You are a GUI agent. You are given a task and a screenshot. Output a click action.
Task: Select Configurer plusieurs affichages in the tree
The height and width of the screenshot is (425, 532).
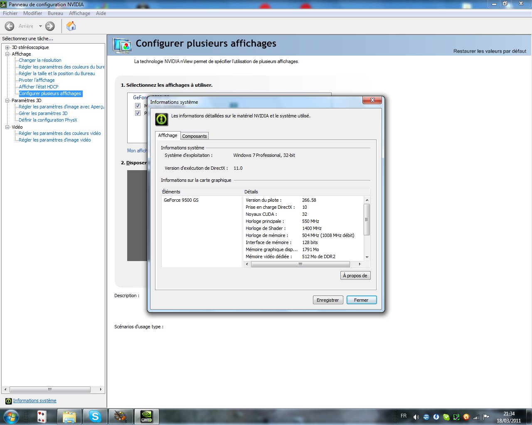pyautogui.click(x=50, y=93)
